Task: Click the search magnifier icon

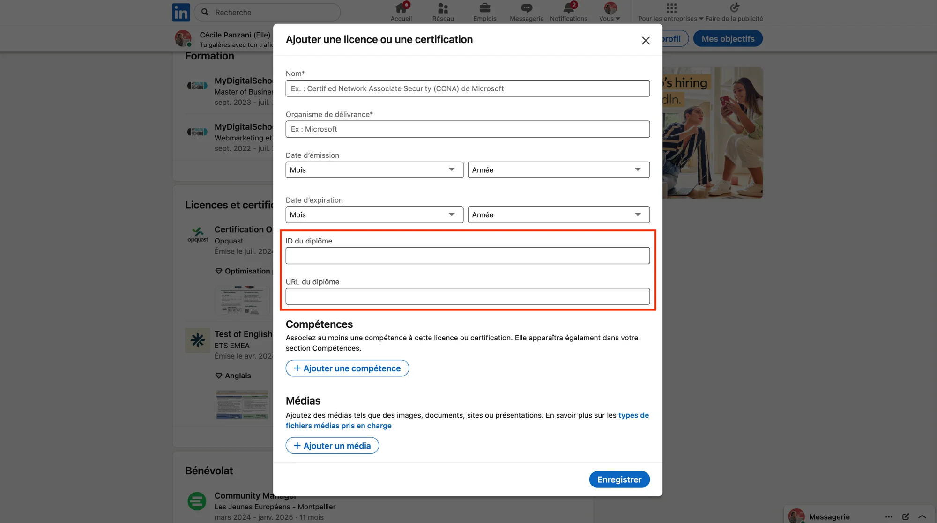Action: click(205, 12)
